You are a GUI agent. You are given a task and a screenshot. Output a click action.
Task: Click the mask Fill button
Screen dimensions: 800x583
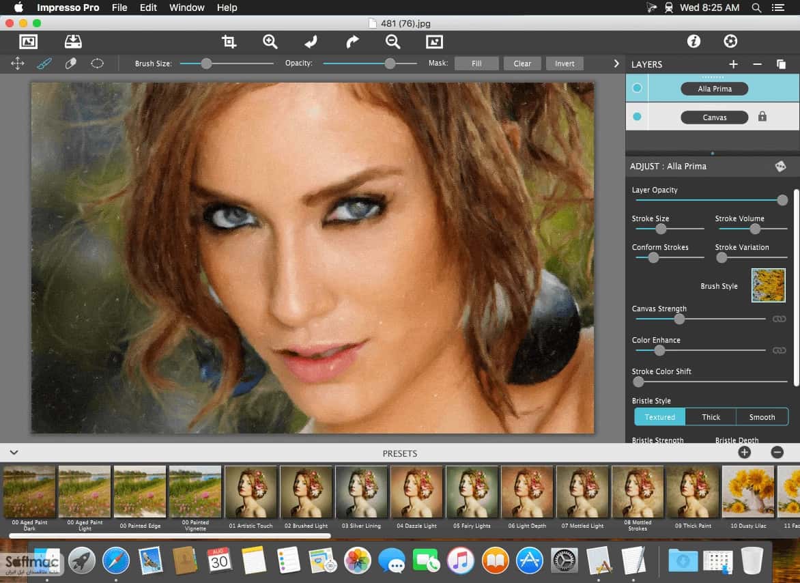[x=476, y=63]
